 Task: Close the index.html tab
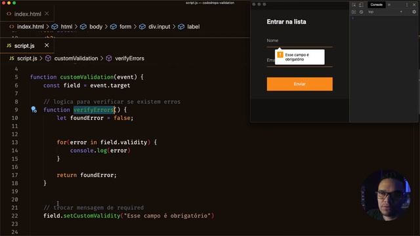click(47, 14)
